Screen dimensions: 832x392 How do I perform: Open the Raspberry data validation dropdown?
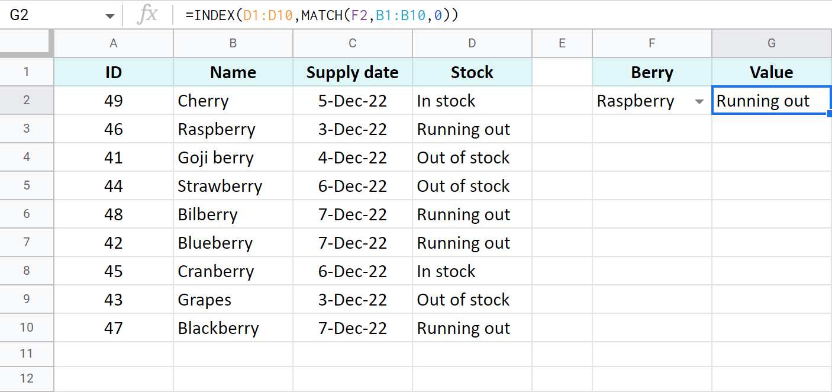[700, 101]
